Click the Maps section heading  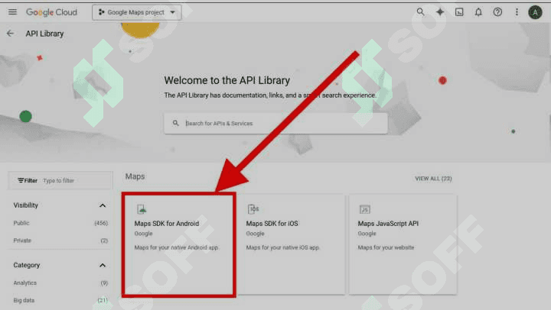(x=135, y=176)
